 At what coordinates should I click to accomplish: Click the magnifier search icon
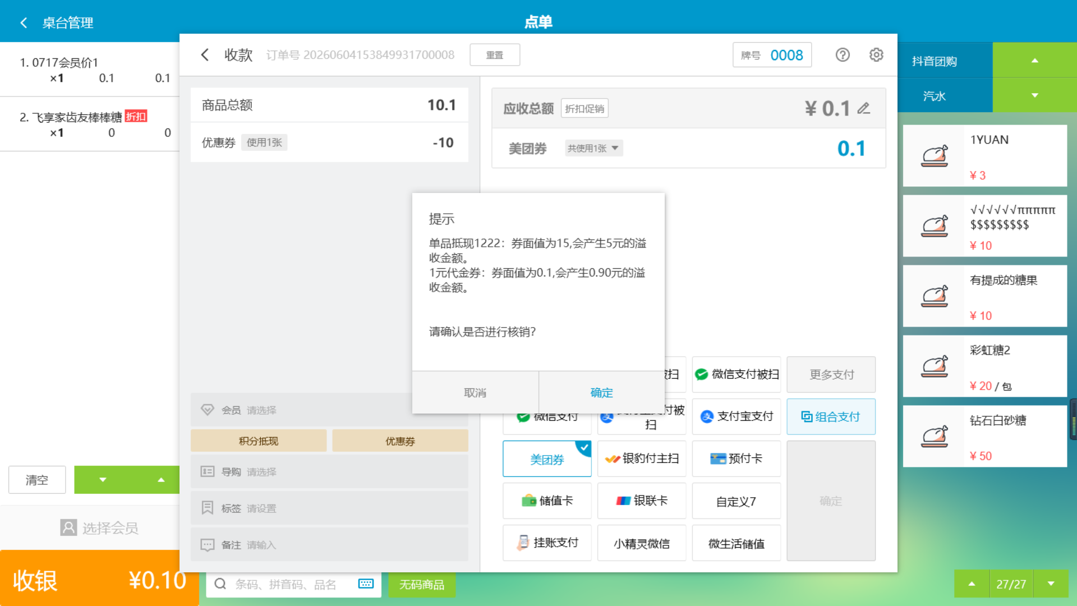pos(220,584)
